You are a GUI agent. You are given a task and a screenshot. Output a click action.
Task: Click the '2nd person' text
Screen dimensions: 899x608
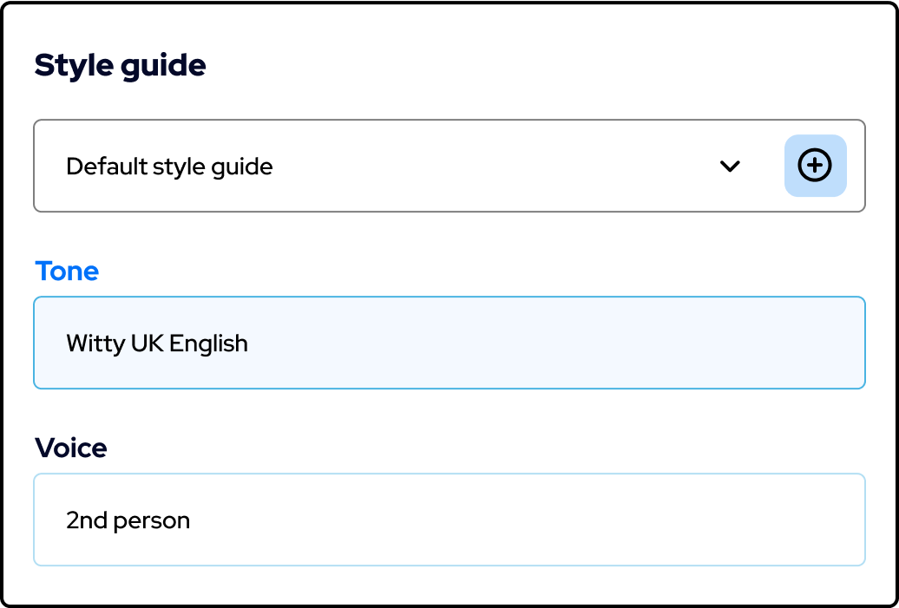coord(128,521)
